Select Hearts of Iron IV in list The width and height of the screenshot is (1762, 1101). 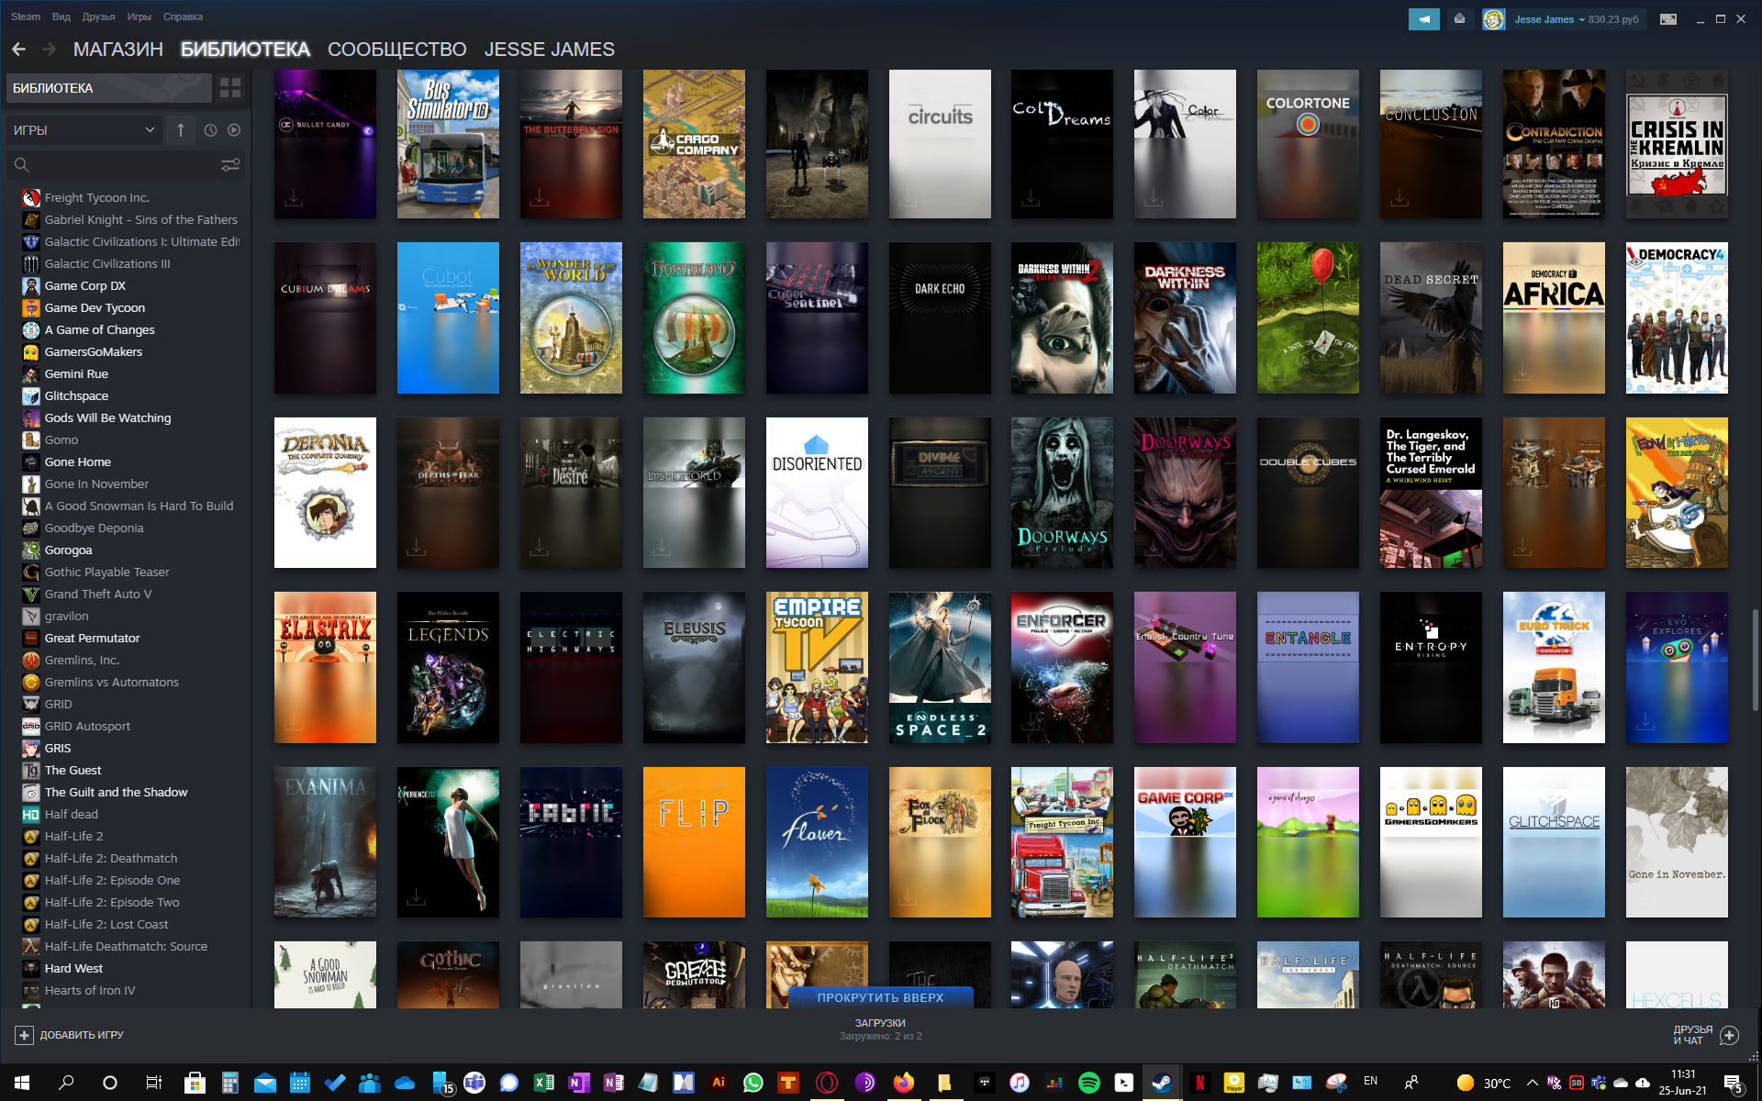pos(90,991)
